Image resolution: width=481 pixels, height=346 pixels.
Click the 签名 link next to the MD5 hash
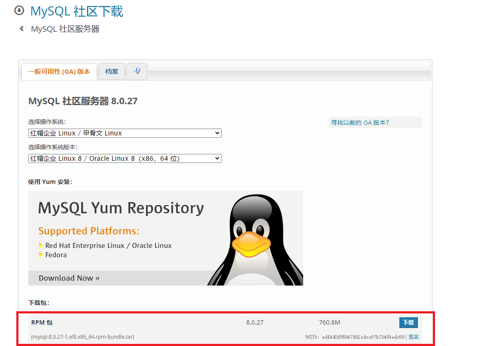point(414,337)
